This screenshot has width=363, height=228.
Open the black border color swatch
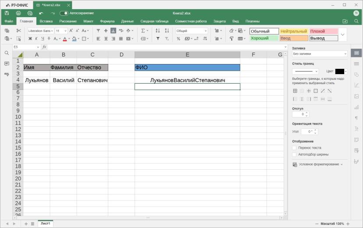(x=340, y=71)
